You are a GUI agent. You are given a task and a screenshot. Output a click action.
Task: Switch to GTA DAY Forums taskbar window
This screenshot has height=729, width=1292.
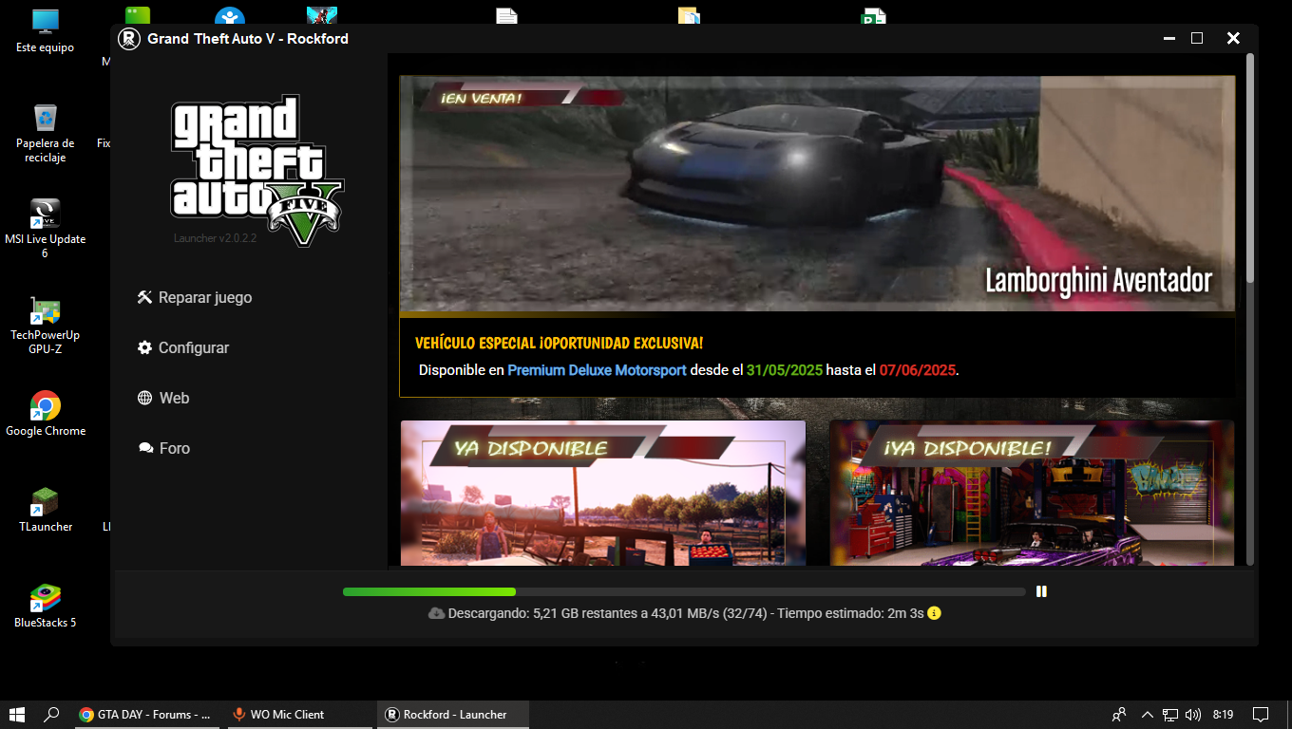[x=147, y=715]
